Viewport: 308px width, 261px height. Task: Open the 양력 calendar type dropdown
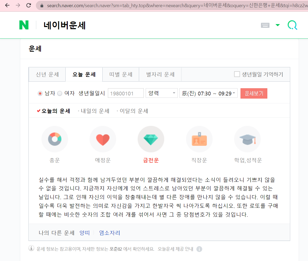click(161, 93)
